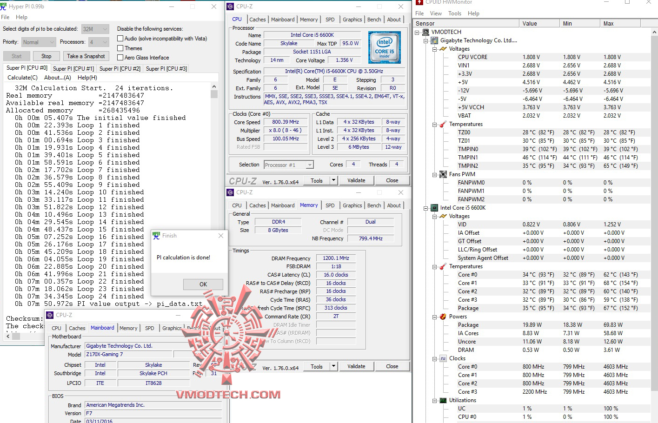Screen dimensions: 658x423
Task: Select the VMODTECH computer icon in HWMonitor
Action: [425, 32]
